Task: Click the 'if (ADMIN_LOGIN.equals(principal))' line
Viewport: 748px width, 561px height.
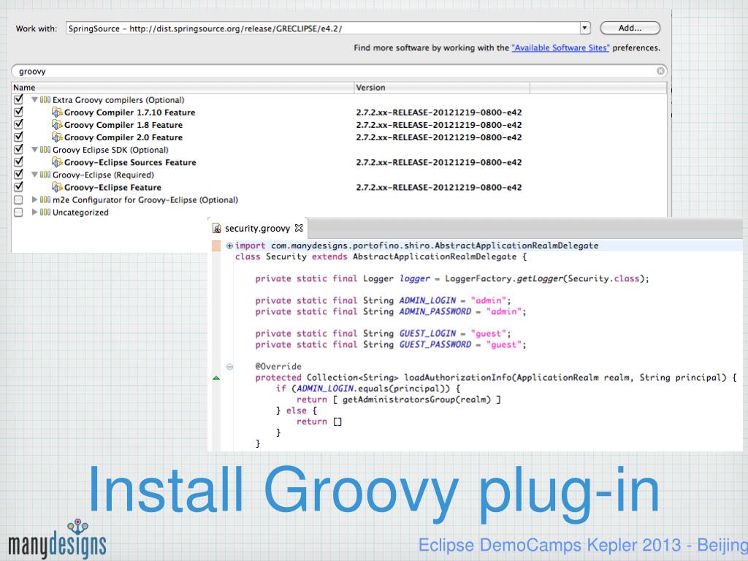Action: [x=368, y=389]
